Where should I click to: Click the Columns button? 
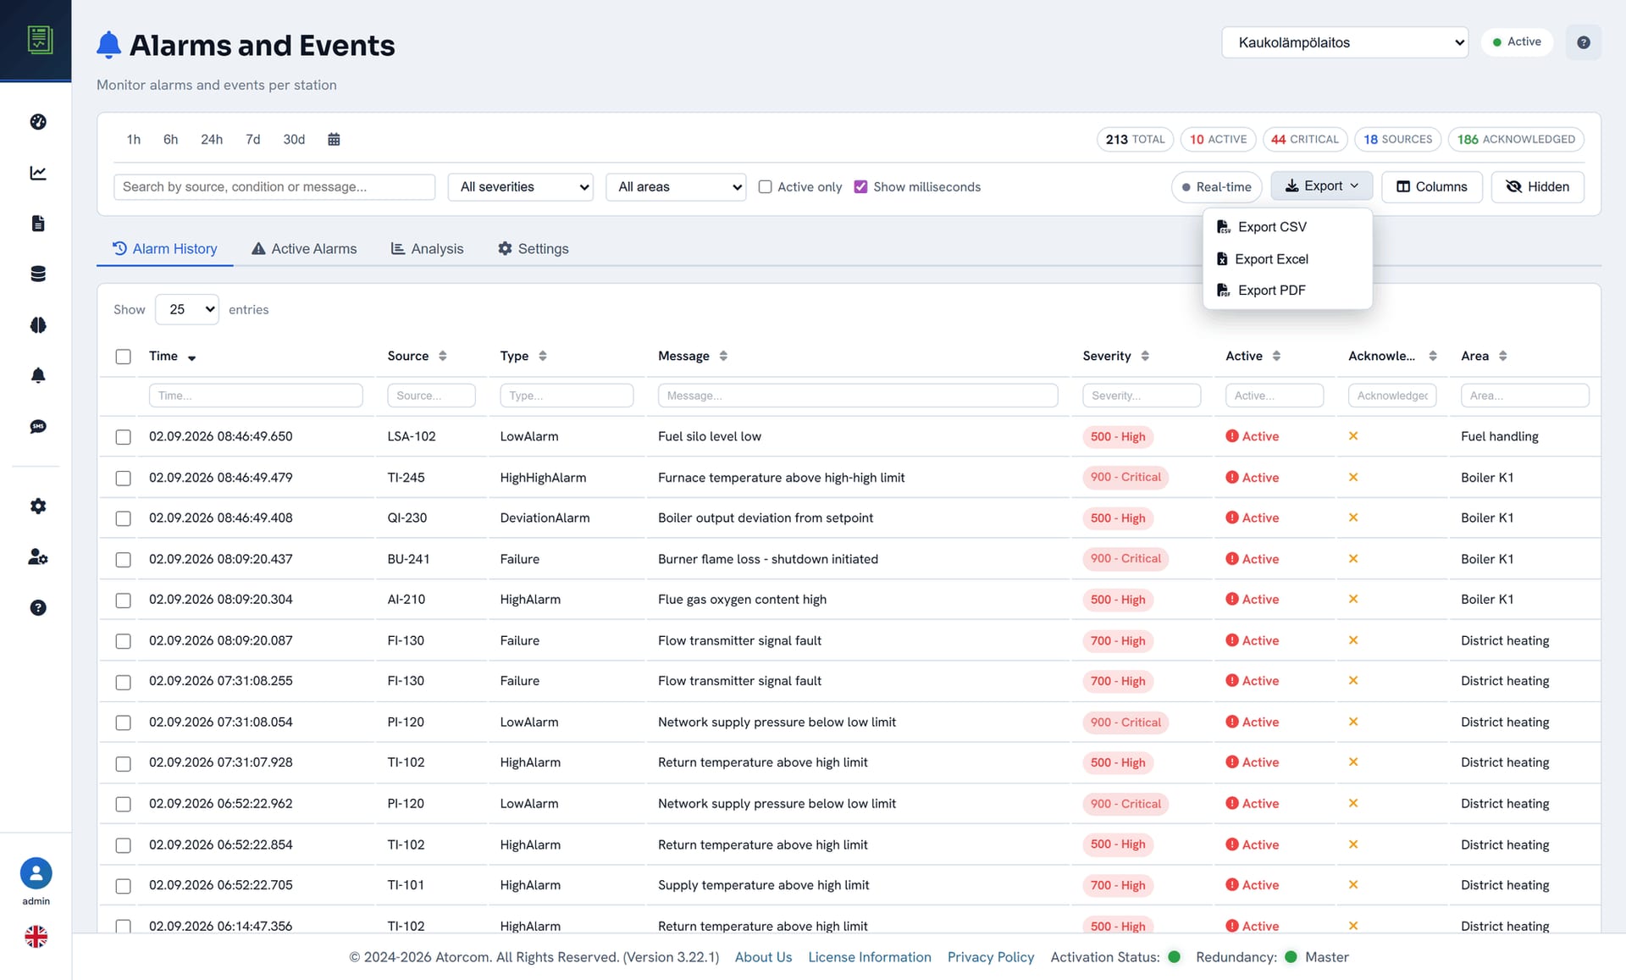tap(1431, 187)
